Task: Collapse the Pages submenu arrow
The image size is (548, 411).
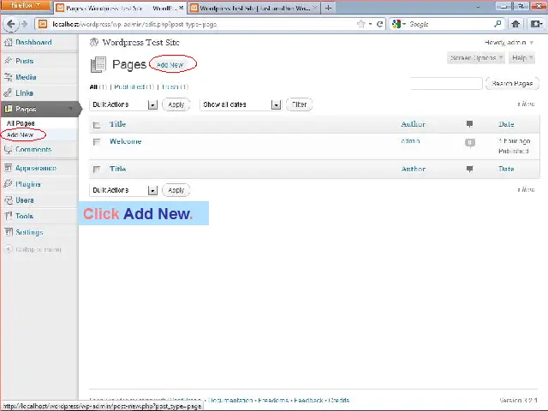Action: coord(71,109)
